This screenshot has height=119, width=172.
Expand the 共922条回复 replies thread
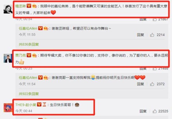tap(29, 94)
